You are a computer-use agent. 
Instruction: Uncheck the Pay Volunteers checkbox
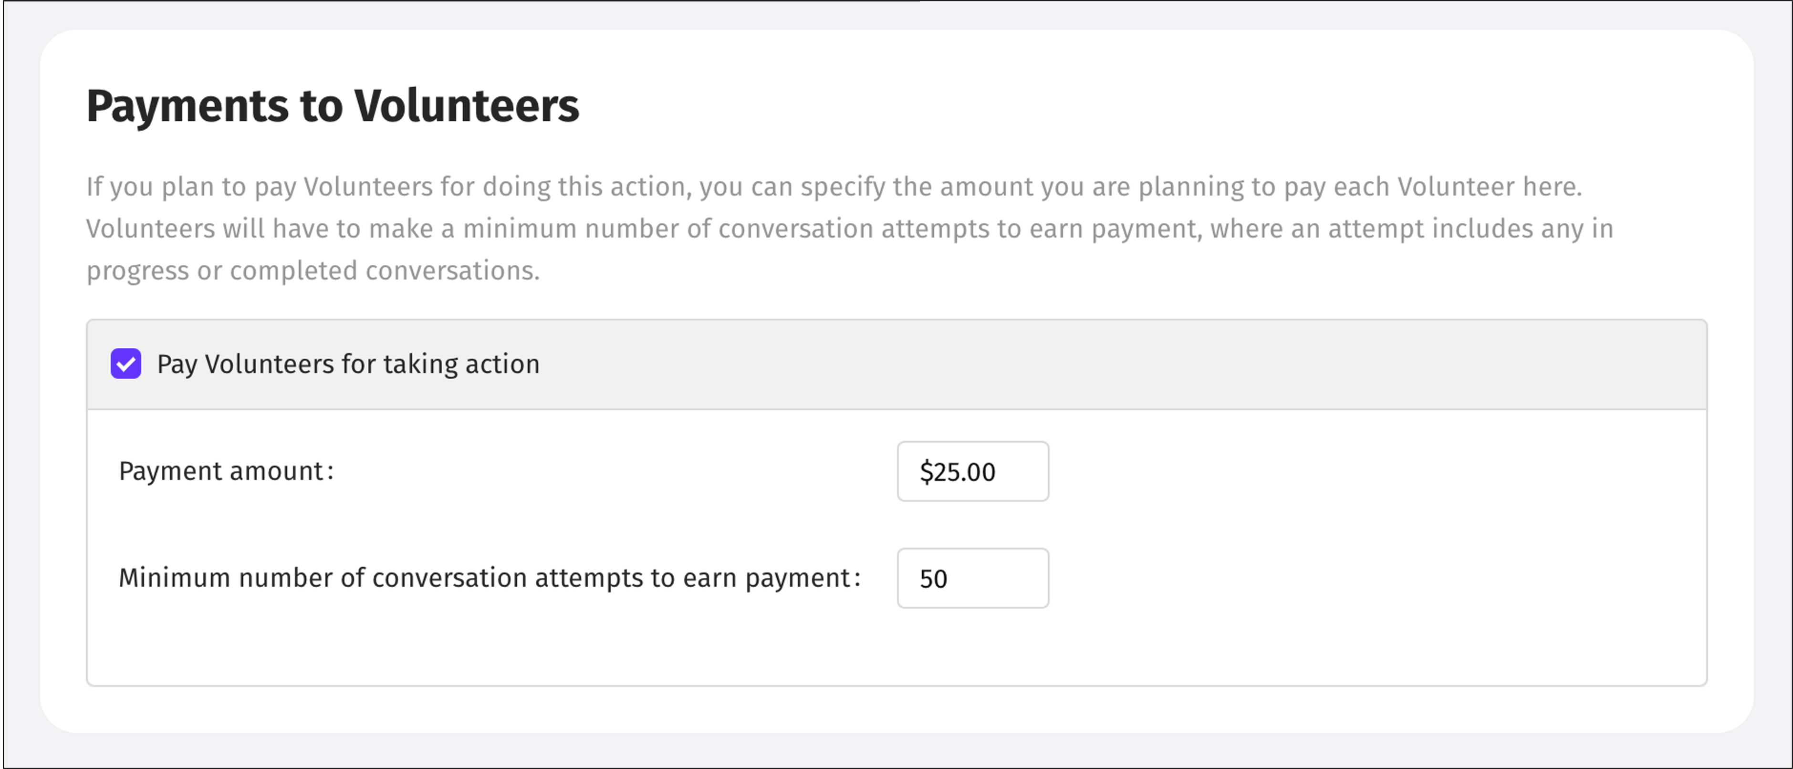[x=126, y=364]
